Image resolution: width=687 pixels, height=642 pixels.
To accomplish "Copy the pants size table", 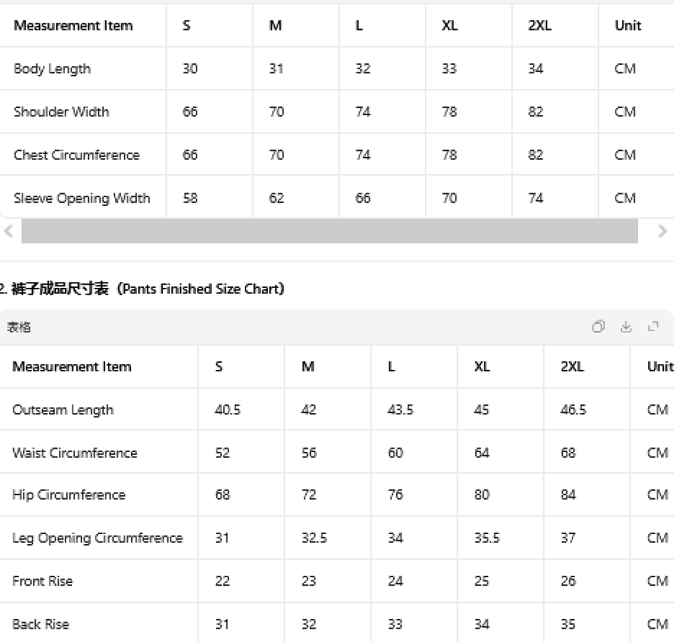I will 598,326.
